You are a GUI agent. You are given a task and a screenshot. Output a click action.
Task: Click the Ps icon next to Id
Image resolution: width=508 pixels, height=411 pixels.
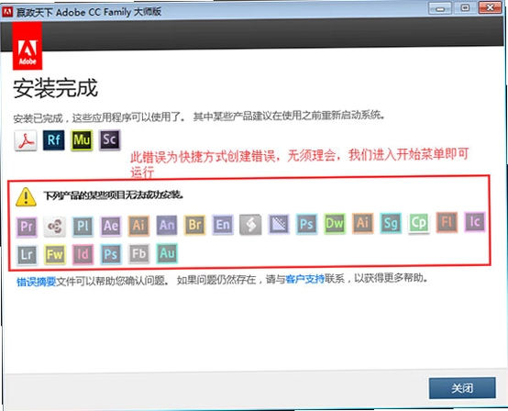111,254
